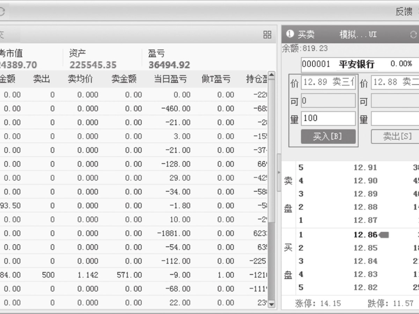The image size is (419, 314).
Task: Sort by 卖出 column header
Action: pyautogui.click(x=42, y=79)
